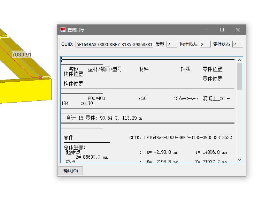Click the part GUID 5F164BA3-0000-3BE7-3135-393533313532 line
Screen dimensions: 270x203
180,137
